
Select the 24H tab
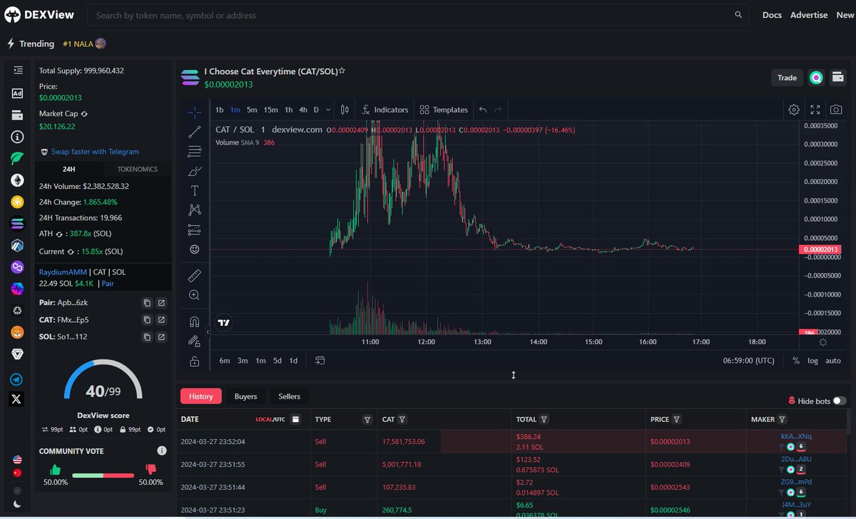click(x=69, y=170)
